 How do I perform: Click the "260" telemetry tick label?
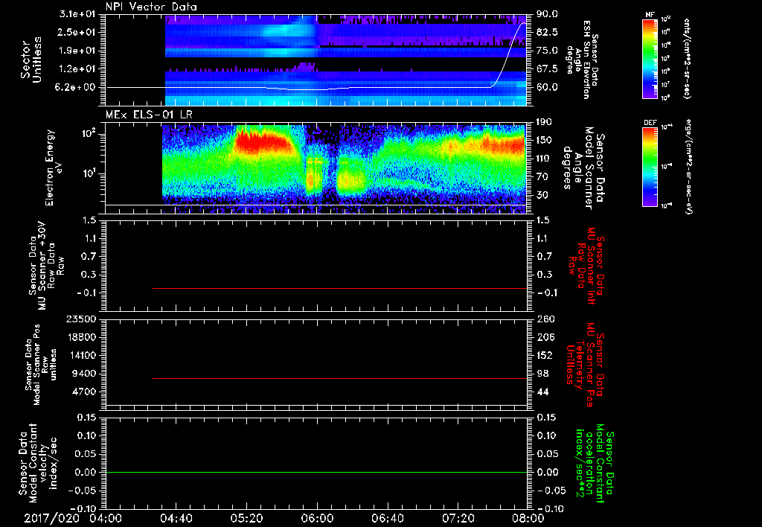[x=545, y=319]
